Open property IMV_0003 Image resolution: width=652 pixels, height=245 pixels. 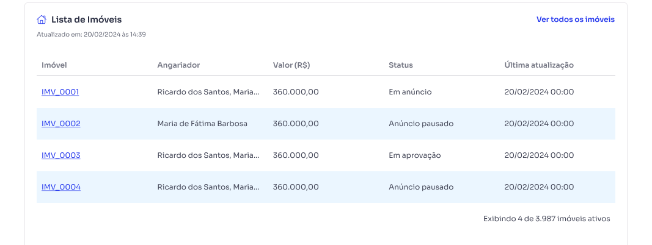coord(61,155)
